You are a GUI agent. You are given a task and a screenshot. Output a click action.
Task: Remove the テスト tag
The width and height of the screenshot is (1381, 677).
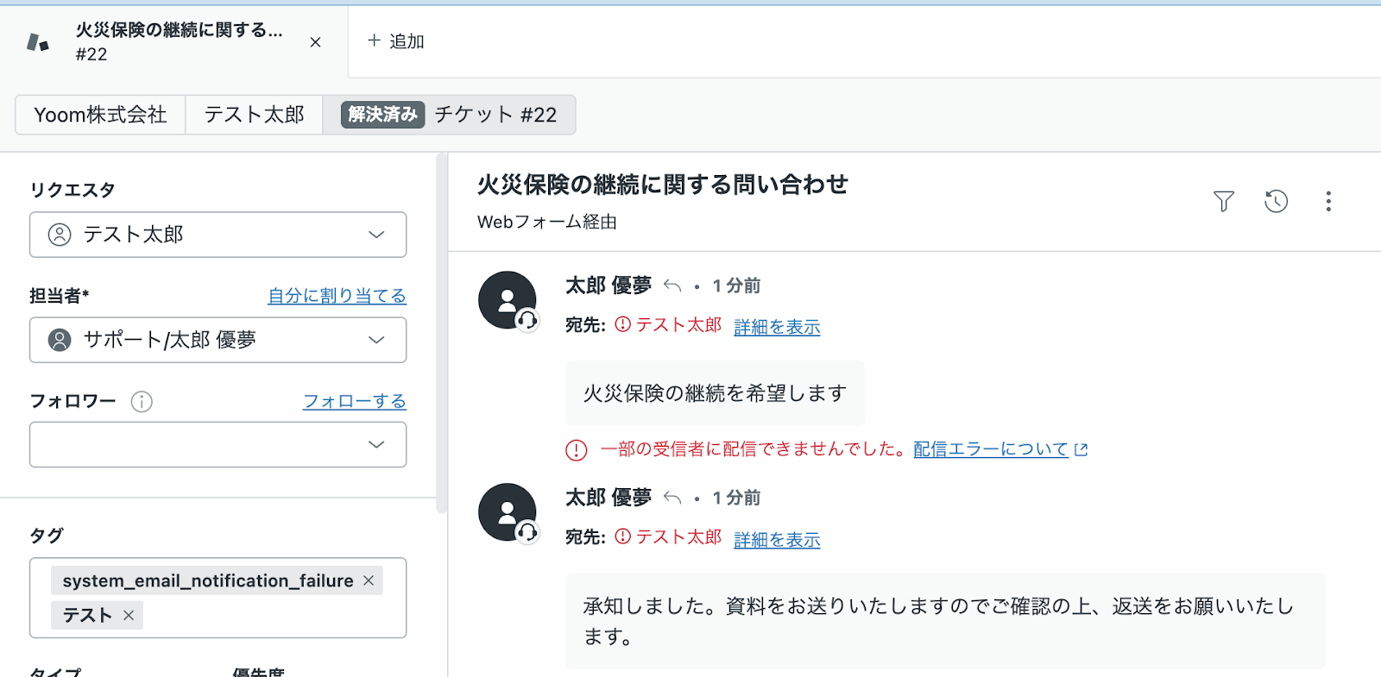[129, 615]
